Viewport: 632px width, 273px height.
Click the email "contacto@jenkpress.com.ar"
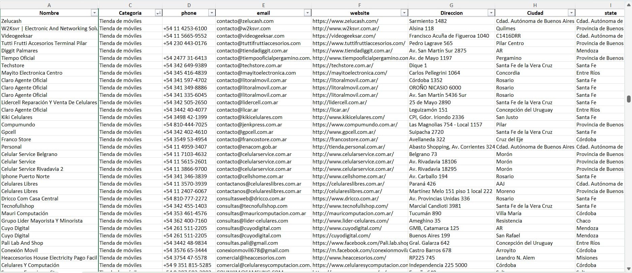(264, 124)
